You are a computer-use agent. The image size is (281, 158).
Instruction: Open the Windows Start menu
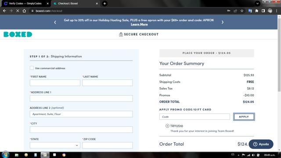point(5,155)
